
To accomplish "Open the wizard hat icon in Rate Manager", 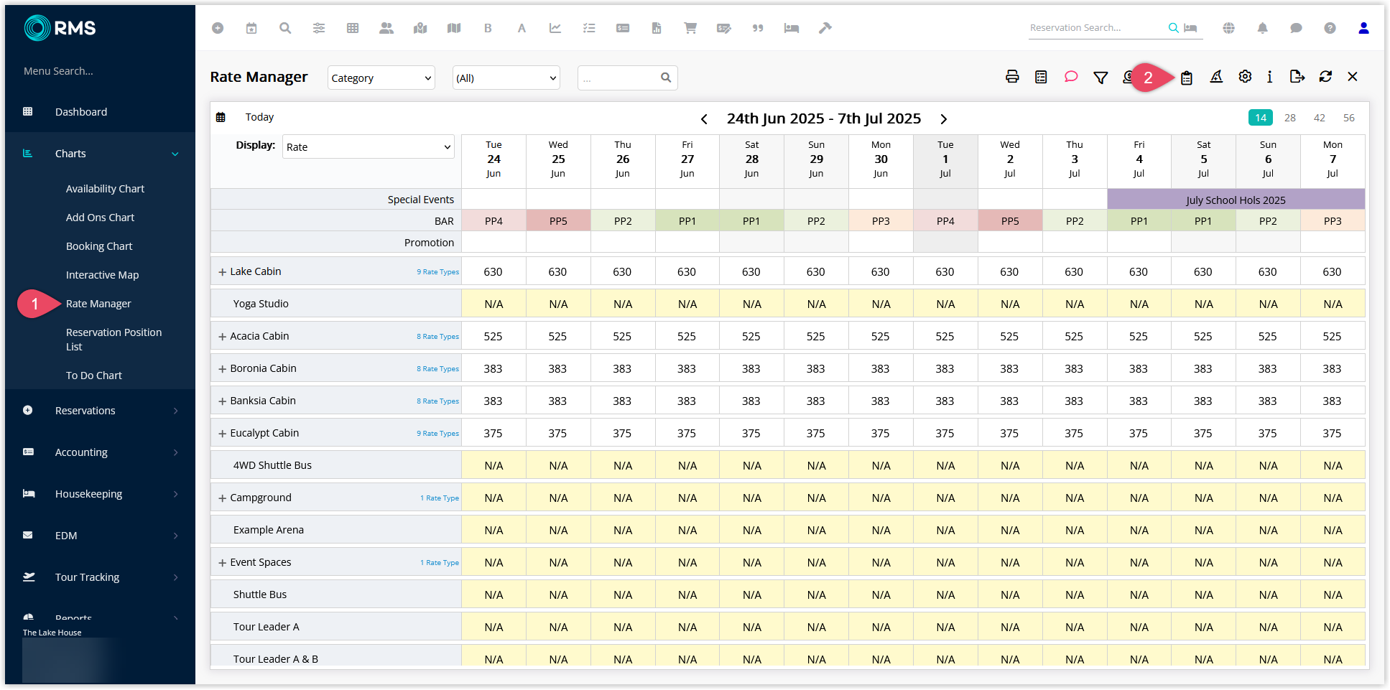I will coord(1216,77).
